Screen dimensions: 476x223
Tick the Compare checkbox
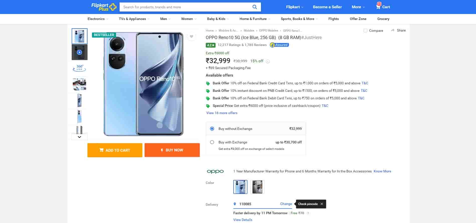(365, 31)
